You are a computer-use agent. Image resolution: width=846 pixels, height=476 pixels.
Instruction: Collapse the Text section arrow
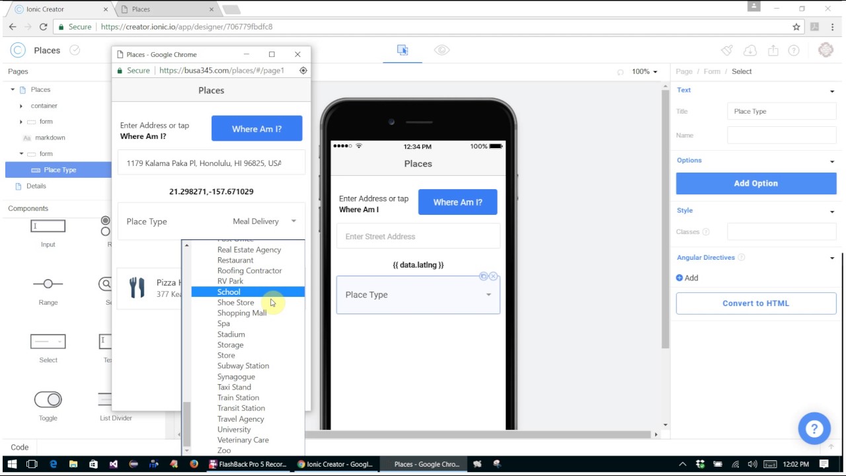(832, 91)
